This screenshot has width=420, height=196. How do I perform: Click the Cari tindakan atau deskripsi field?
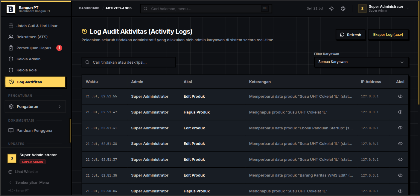pyautogui.click(x=129, y=62)
